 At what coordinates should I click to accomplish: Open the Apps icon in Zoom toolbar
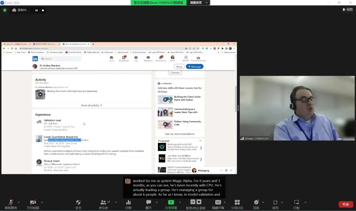coord(275,202)
